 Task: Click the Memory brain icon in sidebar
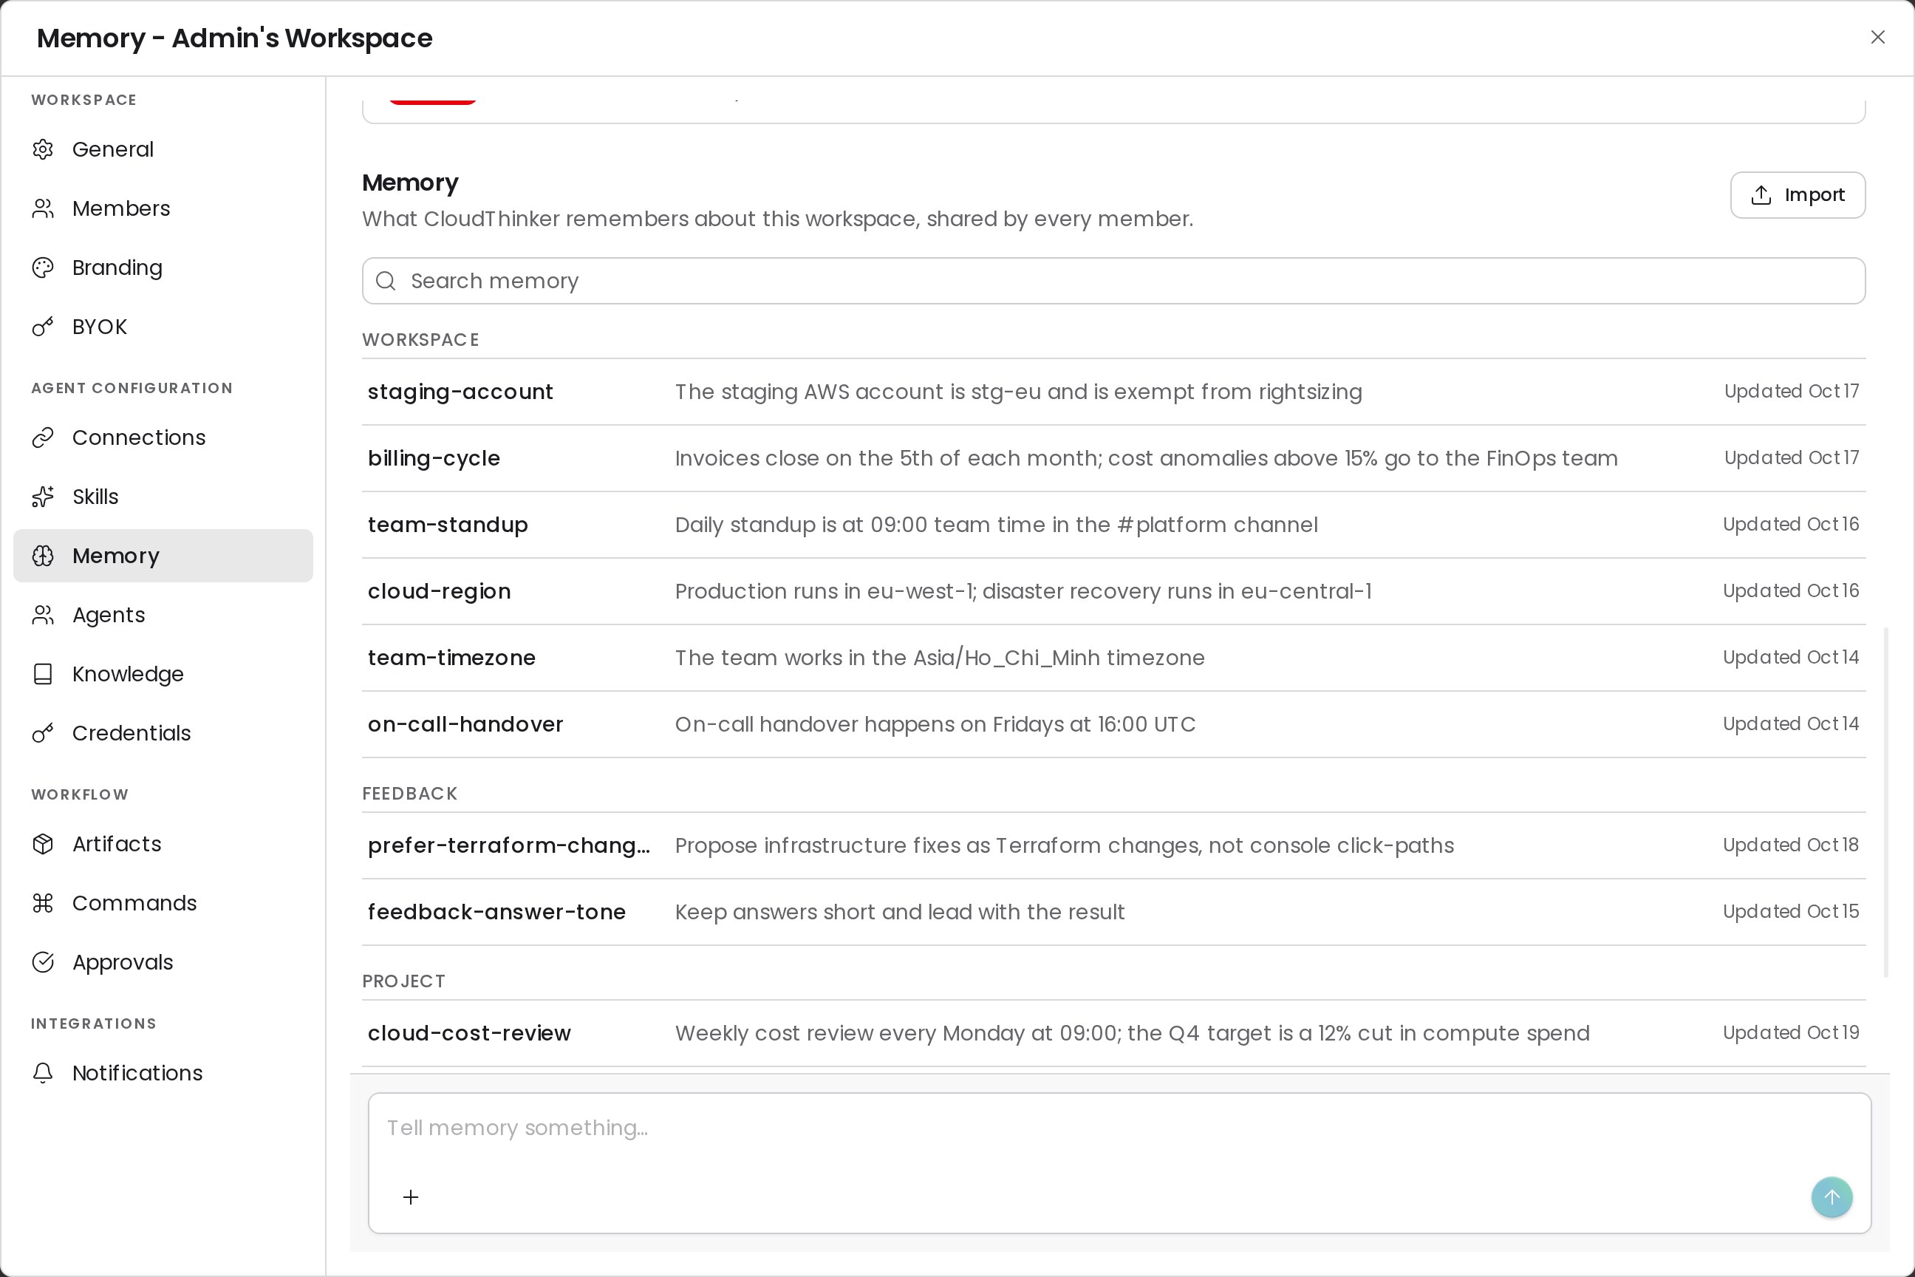click(43, 556)
